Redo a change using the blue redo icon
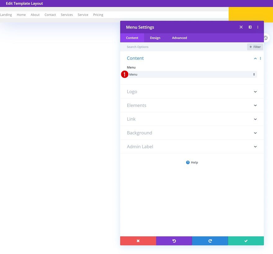The height and width of the screenshot is (254, 273). [x=210, y=241]
